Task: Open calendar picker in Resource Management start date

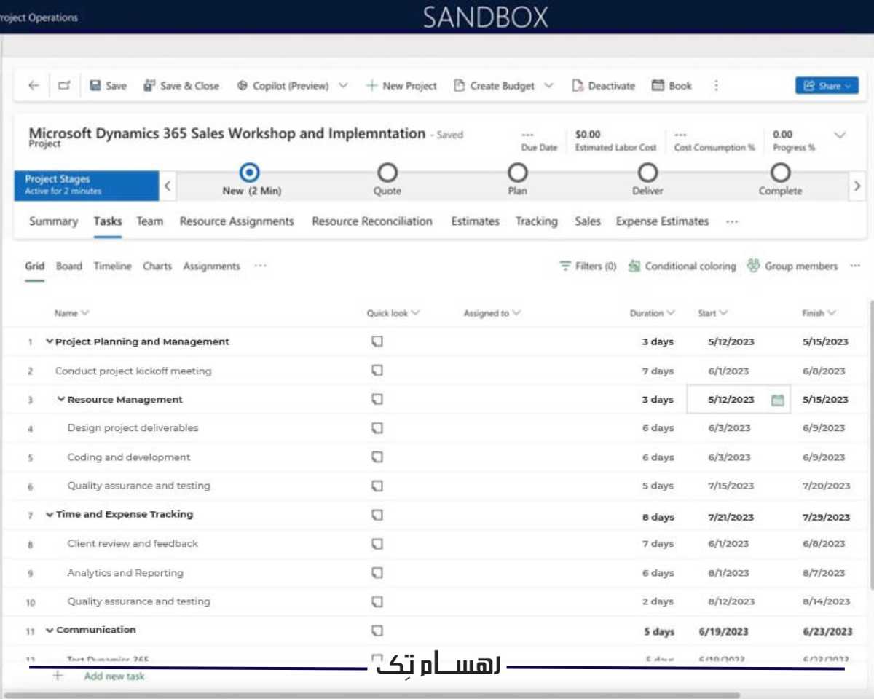Action: click(777, 400)
